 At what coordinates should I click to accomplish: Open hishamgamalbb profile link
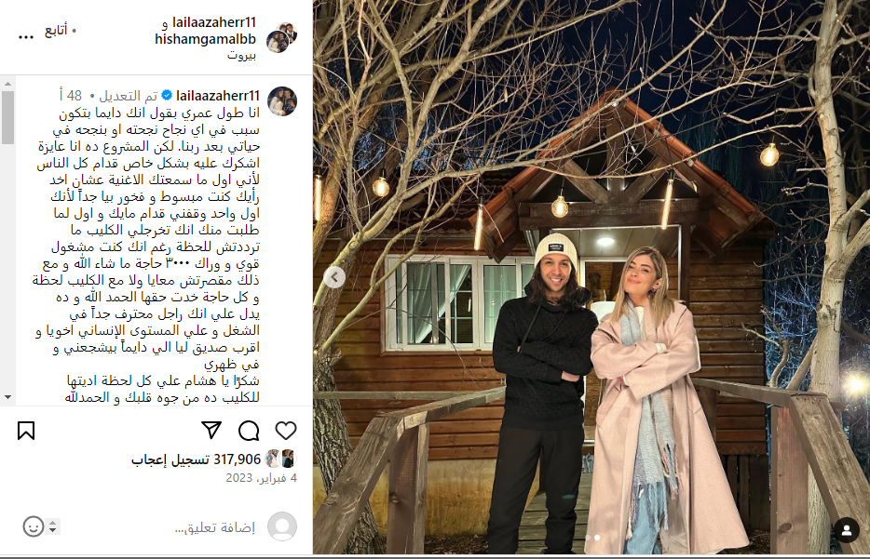pos(205,39)
